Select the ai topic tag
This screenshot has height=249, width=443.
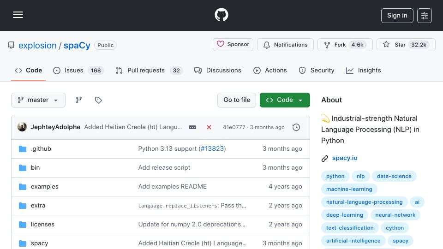point(417,202)
